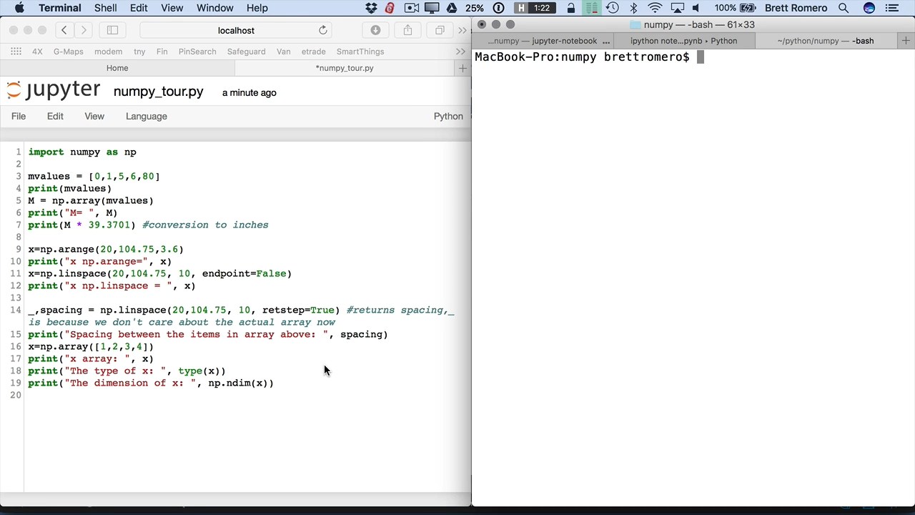Switch to the Home tab in Safari
Image resolution: width=915 pixels, height=515 pixels.
[117, 68]
